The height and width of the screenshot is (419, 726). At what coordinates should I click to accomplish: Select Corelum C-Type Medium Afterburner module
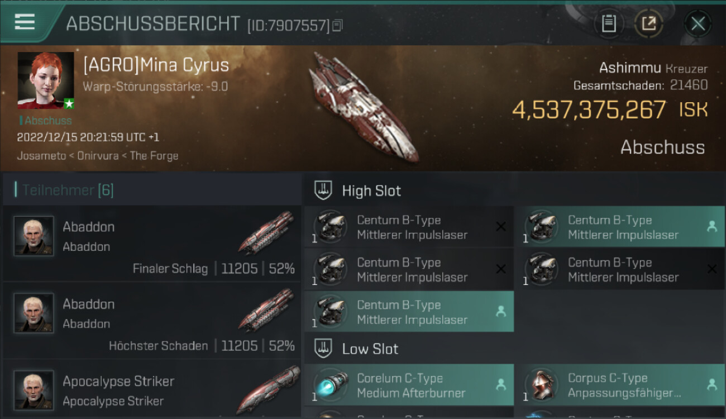point(409,385)
